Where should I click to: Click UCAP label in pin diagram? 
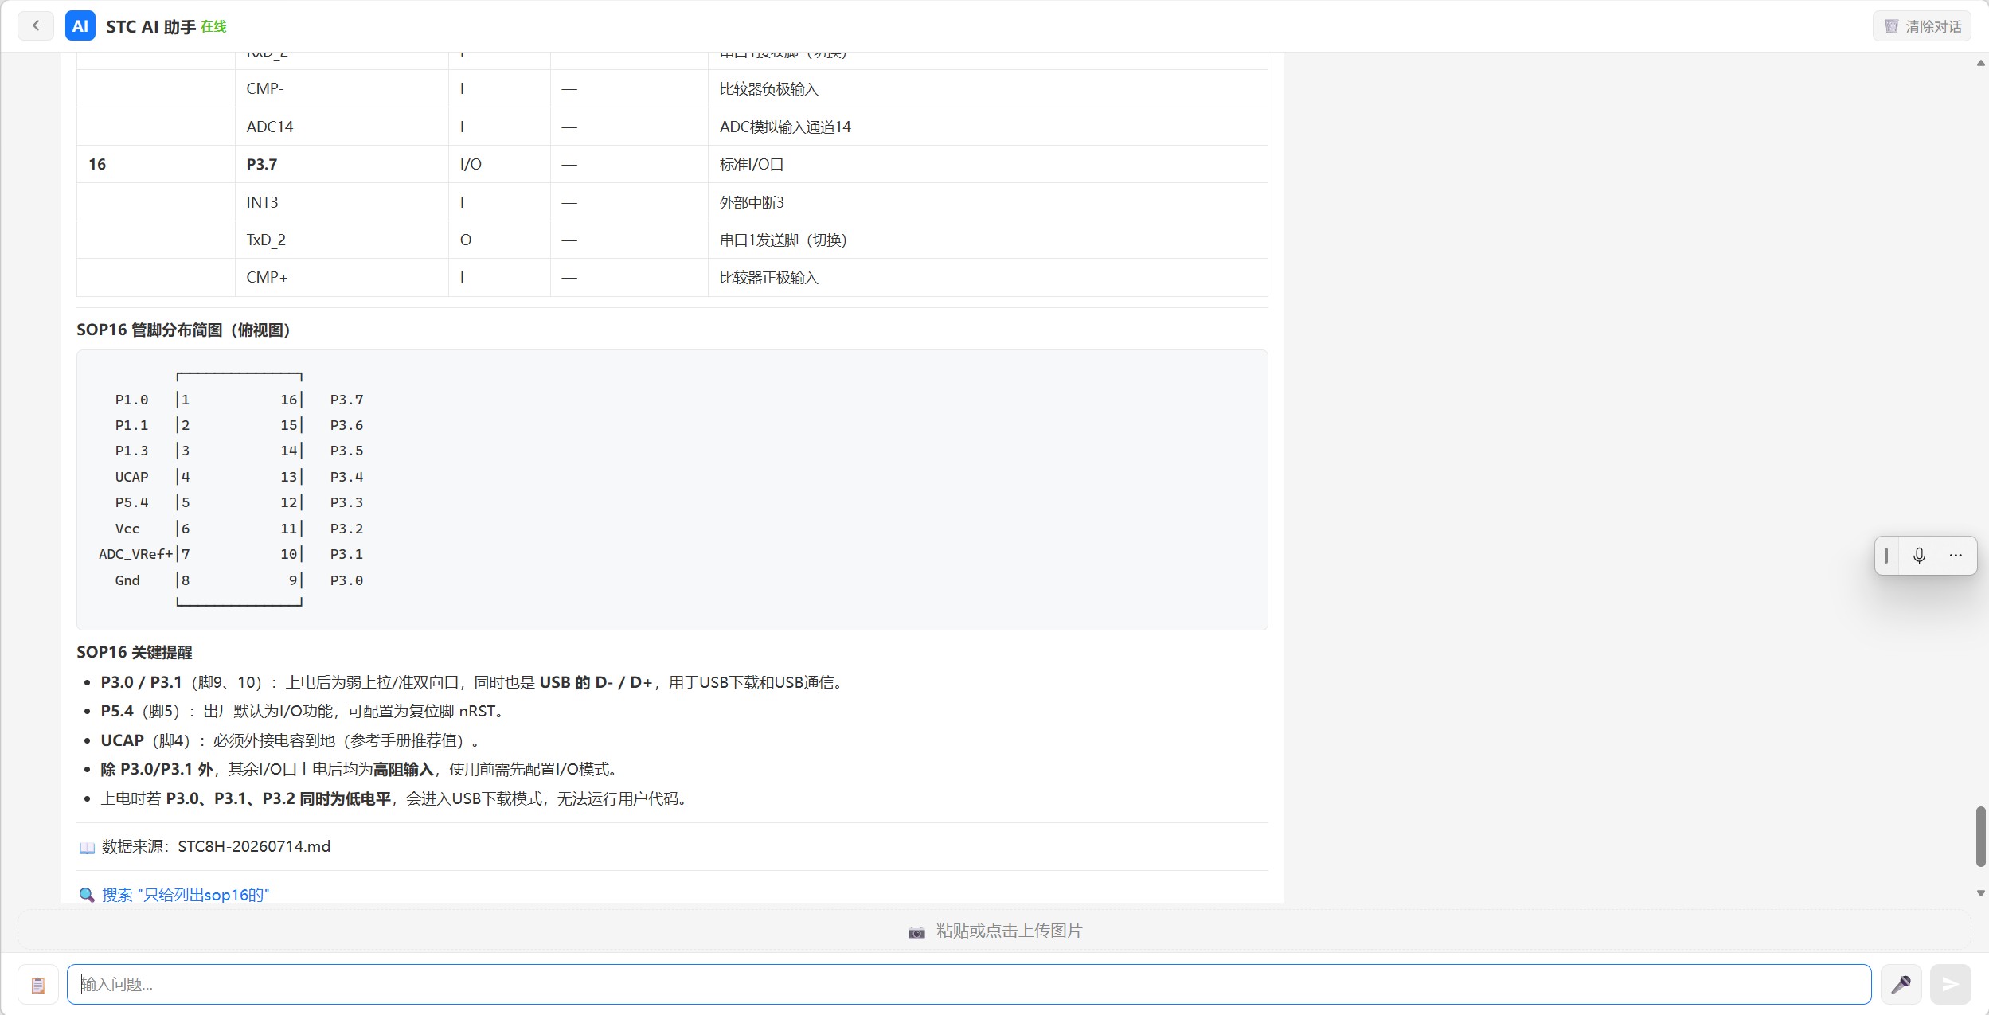(x=131, y=477)
